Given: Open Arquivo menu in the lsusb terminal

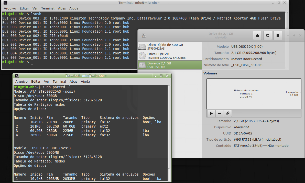Looking at the screenshot, I should [x=10, y=8].
